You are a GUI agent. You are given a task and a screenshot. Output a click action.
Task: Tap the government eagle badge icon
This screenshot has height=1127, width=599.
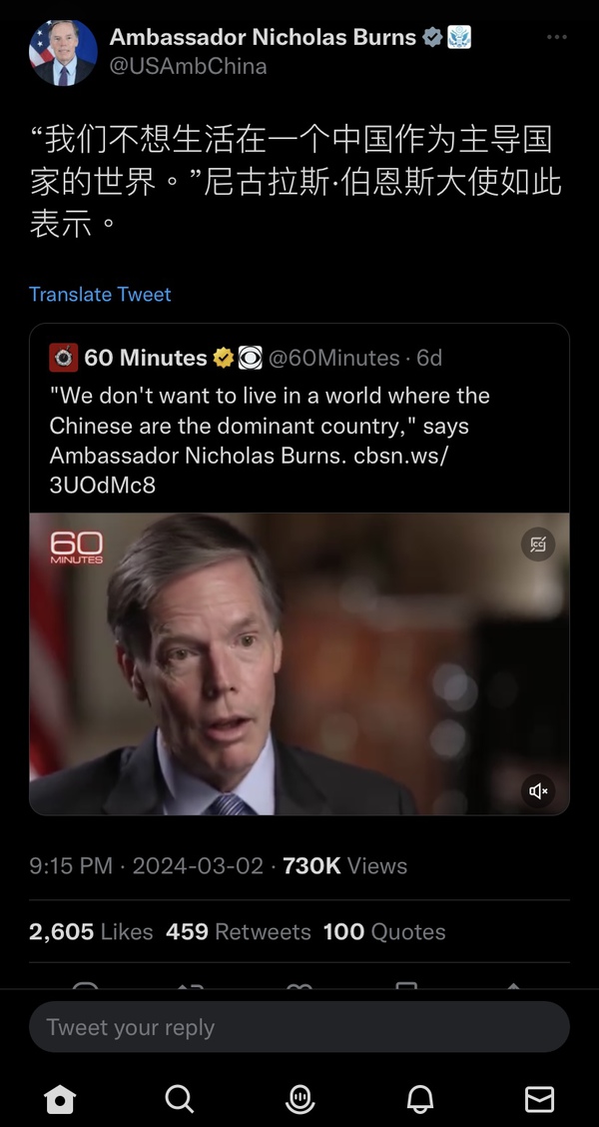click(458, 37)
